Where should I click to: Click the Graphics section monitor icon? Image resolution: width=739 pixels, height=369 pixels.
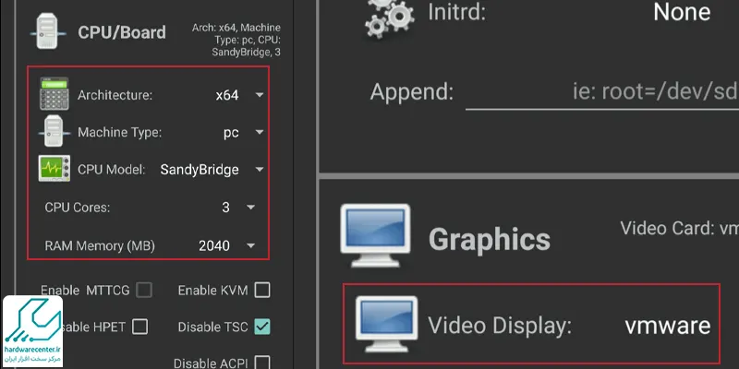click(x=375, y=235)
